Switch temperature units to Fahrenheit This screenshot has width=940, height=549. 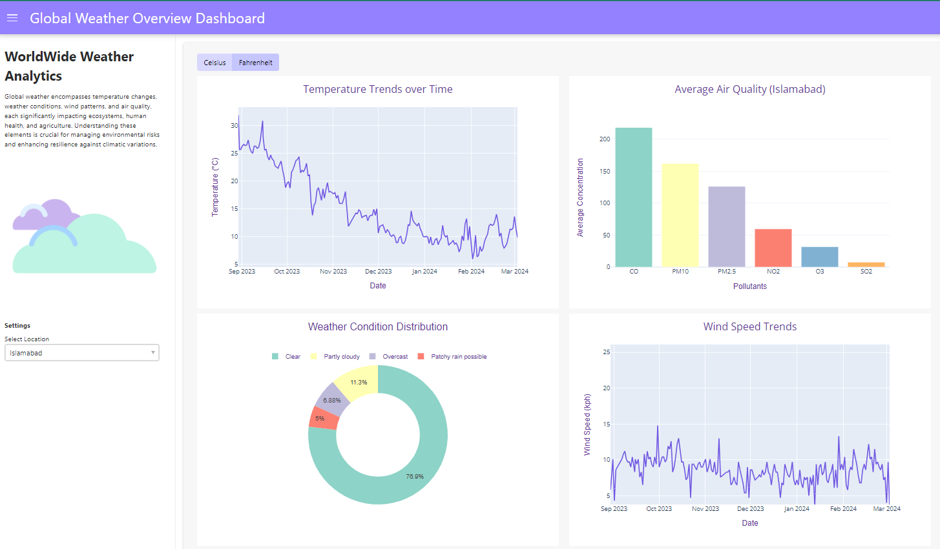tap(255, 63)
